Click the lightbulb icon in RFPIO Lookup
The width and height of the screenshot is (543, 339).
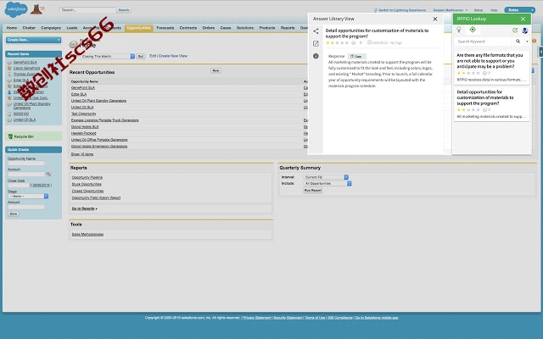(459, 30)
